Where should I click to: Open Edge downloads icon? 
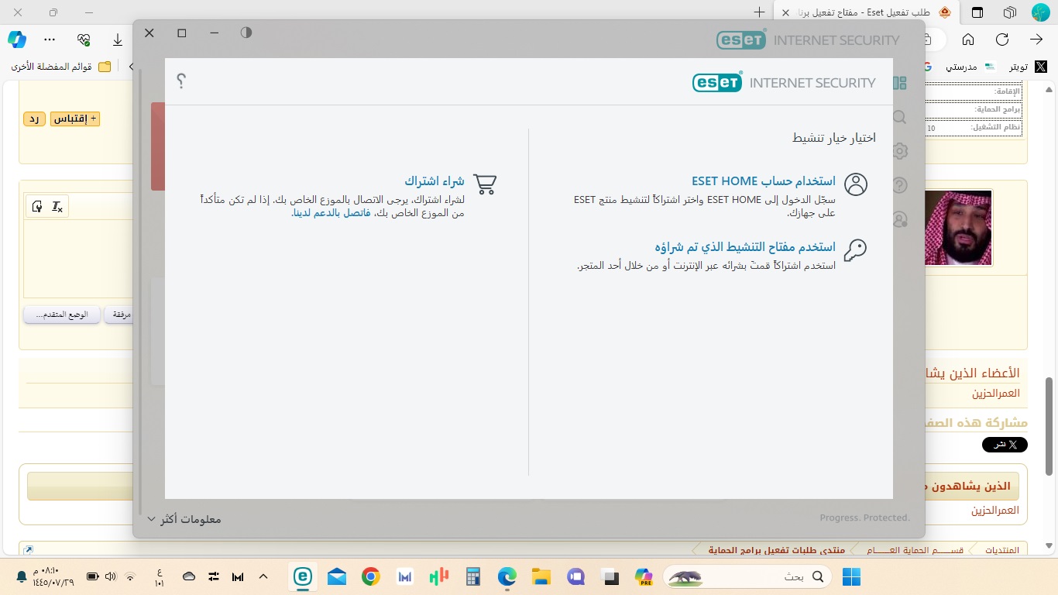[118, 40]
